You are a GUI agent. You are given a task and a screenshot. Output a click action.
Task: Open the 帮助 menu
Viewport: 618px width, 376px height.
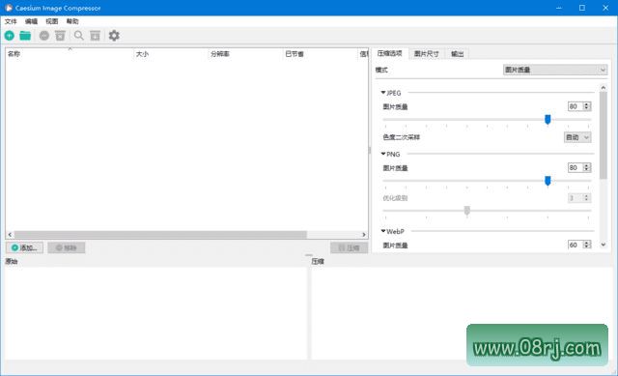tap(72, 21)
